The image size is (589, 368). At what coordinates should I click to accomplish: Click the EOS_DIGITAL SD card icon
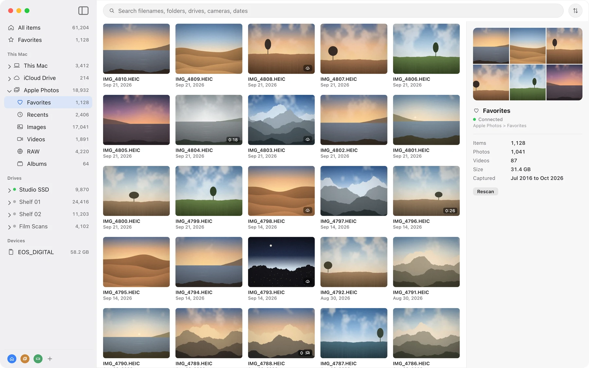coord(11,252)
